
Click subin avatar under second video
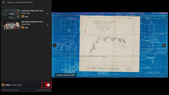[x=23, y=27]
